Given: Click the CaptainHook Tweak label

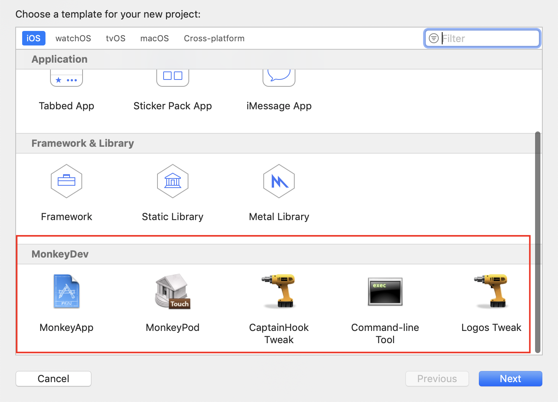Looking at the screenshot, I should pyautogui.click(x=279, y=334).
